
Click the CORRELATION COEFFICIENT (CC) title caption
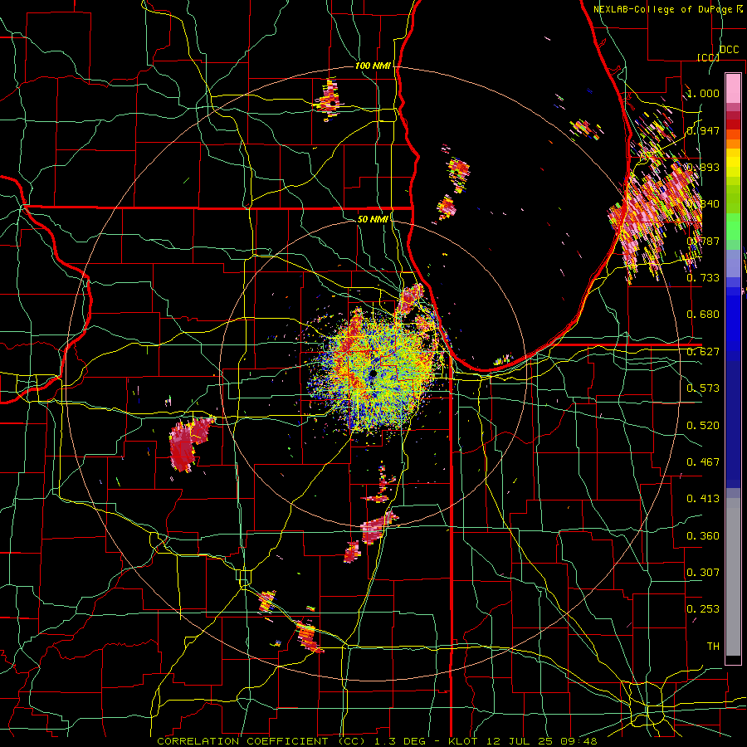click(261, 741)
